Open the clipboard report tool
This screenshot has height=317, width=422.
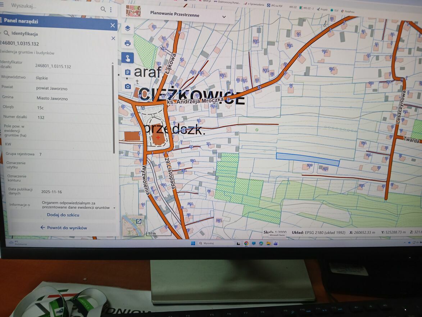click(127, 72)
